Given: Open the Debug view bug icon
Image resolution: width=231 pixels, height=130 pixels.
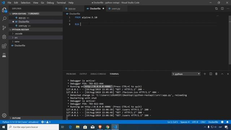Looking at the screenshot, I should click(4, 37).
